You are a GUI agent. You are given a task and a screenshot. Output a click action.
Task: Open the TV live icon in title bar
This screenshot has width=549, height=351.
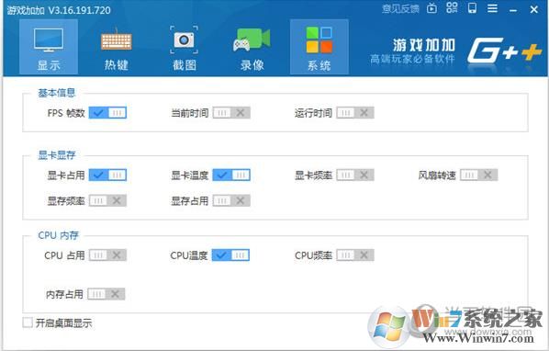(x=431, y=8)
